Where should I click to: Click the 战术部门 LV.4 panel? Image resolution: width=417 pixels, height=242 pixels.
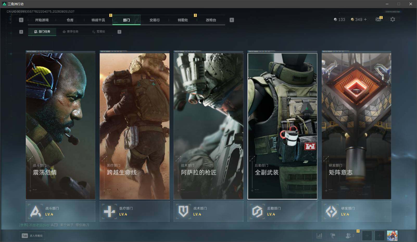[x=209, y=211]
